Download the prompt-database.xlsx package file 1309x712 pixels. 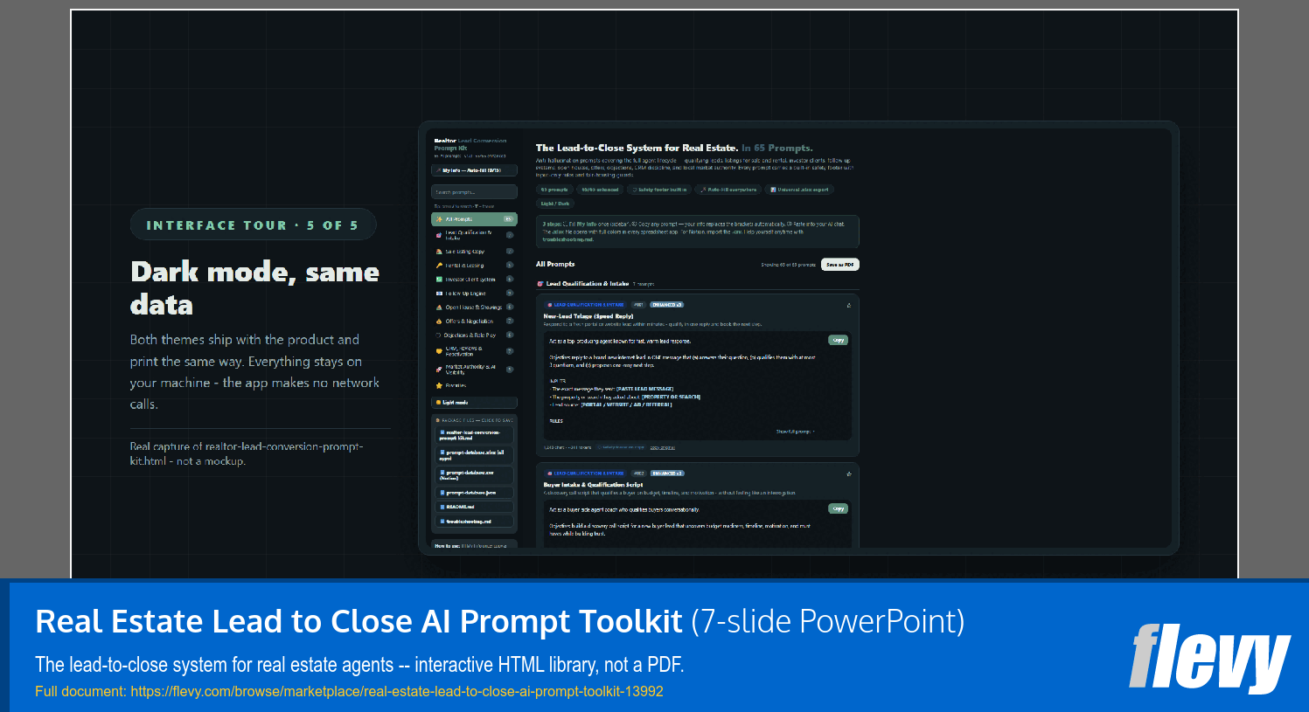click(474, 454)
